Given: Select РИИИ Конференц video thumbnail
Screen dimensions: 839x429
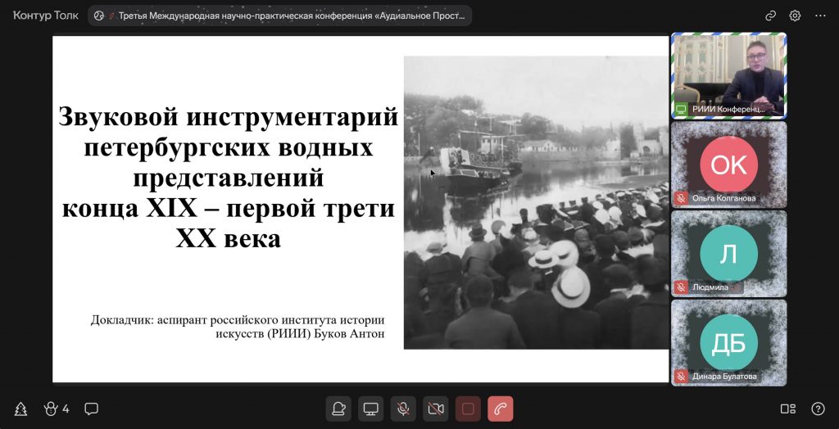Looking at the screenshot, I should point(728,75).
